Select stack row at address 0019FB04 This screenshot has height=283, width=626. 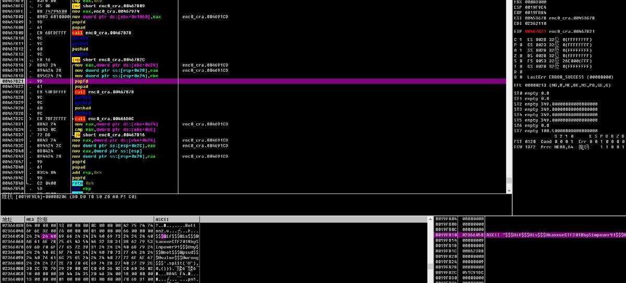pyautogui.click(x=530, y=218)
